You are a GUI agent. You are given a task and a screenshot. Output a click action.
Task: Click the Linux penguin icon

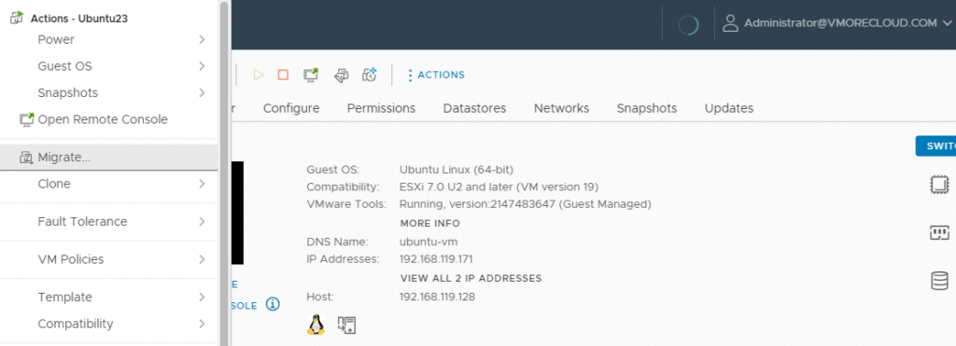316,325
